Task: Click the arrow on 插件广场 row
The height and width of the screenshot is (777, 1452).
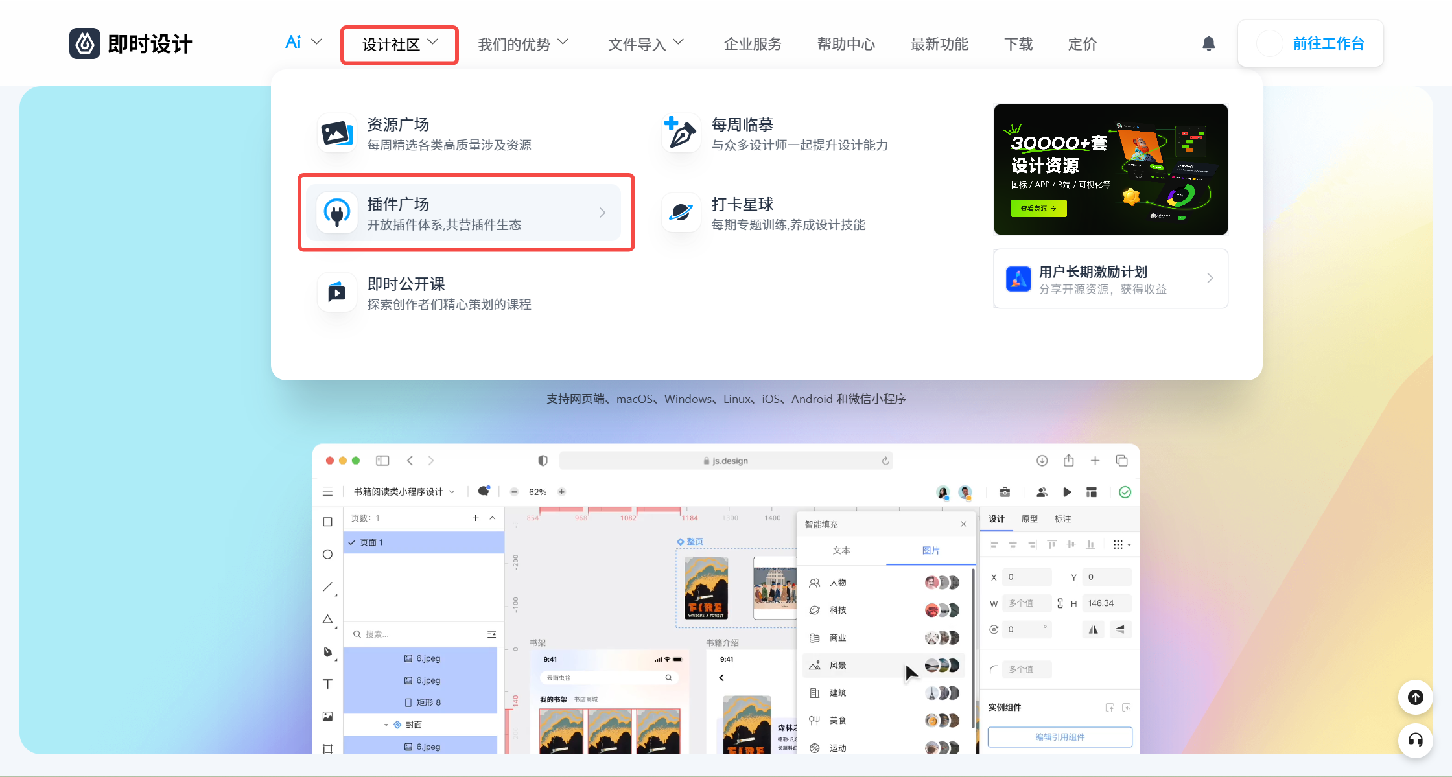Action: (x=602, y=213)
